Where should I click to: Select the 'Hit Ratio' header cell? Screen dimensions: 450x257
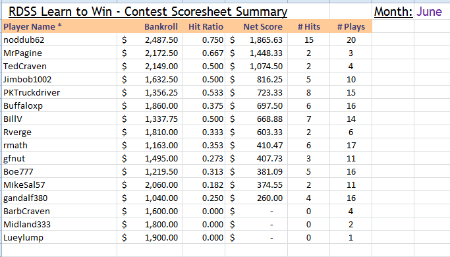[x=204, y=26]
